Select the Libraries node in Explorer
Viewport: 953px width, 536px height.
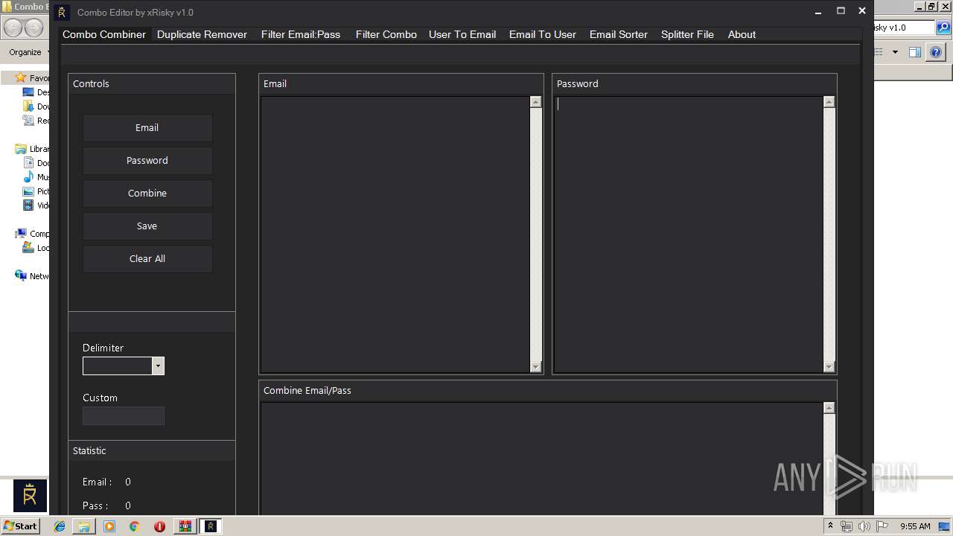point(32,149)
